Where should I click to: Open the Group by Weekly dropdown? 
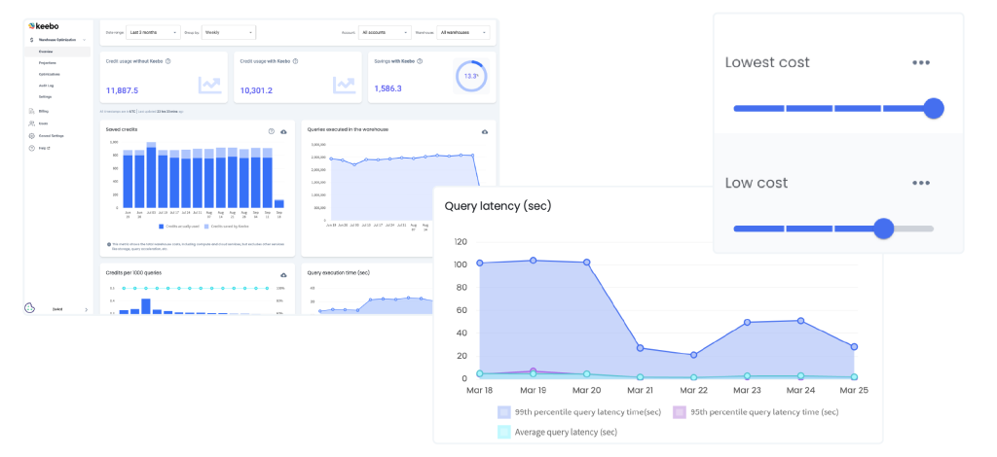click(x=229, y=32)
